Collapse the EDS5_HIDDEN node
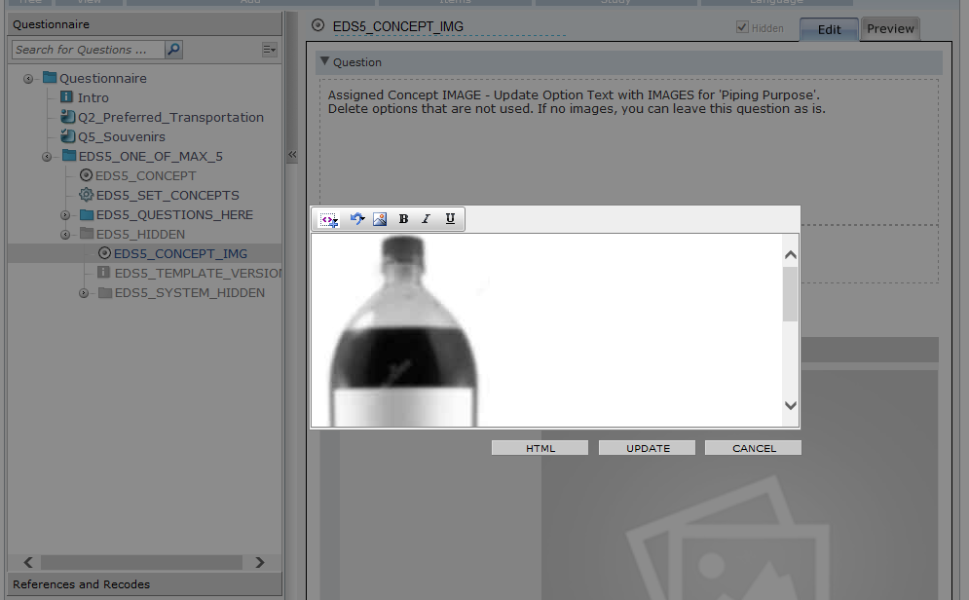Screen dimensions: 969x600 (65, 235)
